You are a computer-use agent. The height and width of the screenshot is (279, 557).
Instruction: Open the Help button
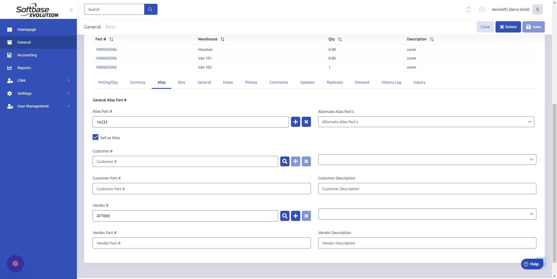(532, 264)
